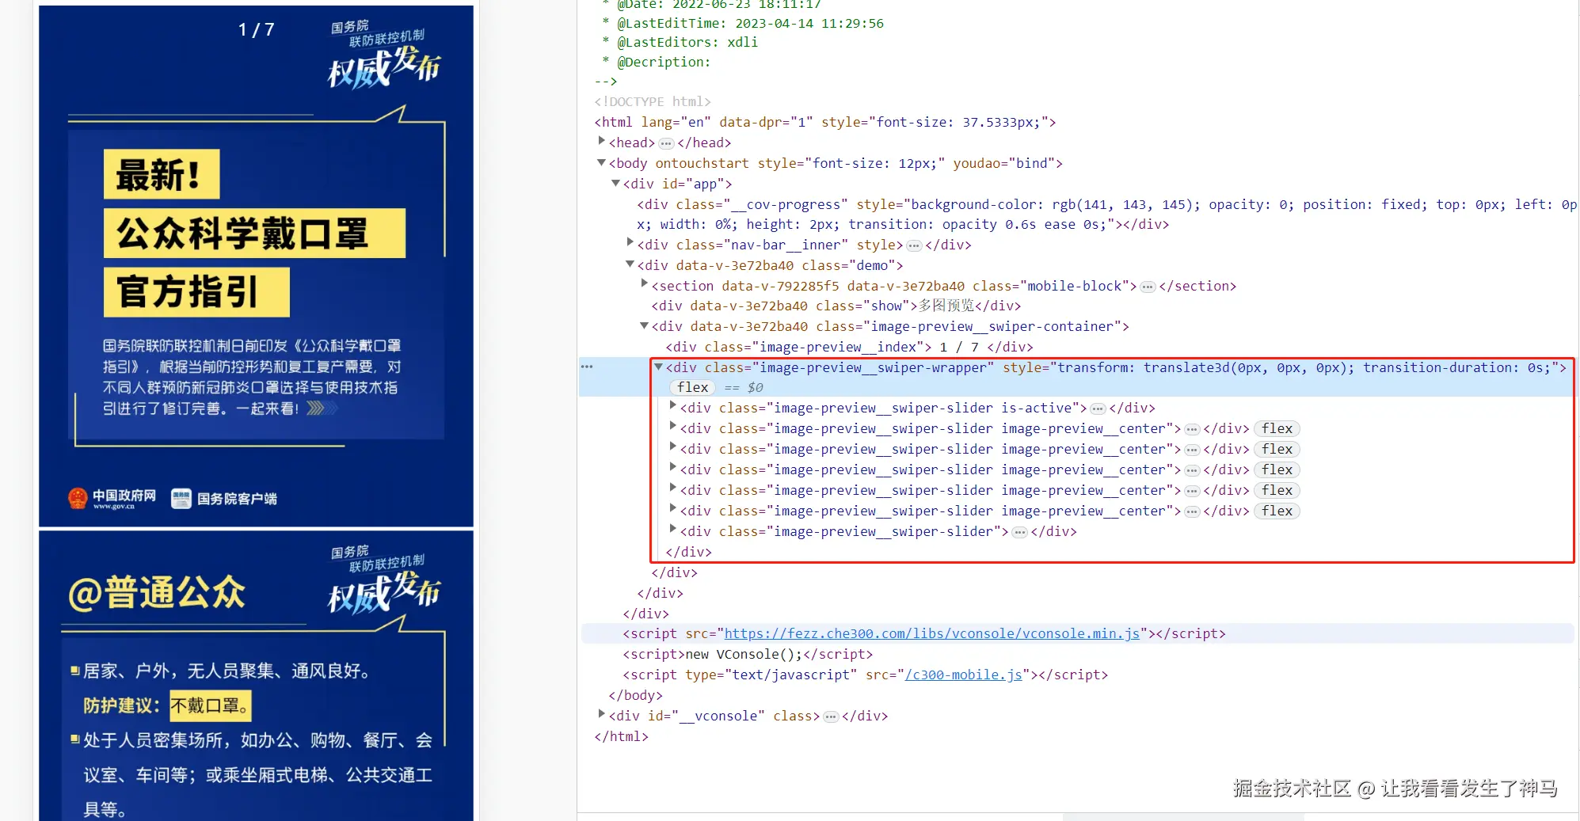This screenshot has width=1580, height=821.
Task: Expand the is-active swiper-slider div
Action: (673, 407)
